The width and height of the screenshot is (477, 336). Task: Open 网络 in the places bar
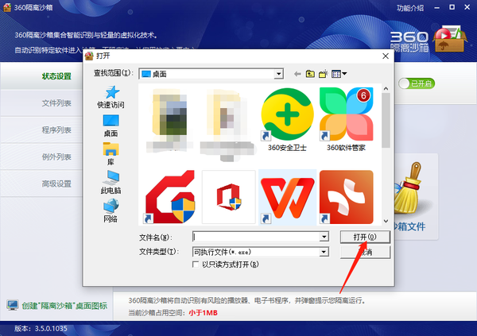[111, 210]
